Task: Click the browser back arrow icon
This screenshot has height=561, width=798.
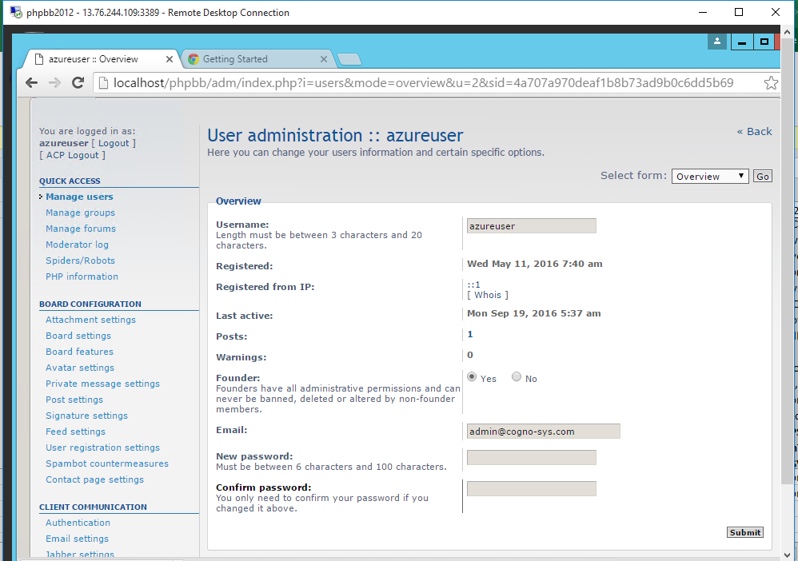Action: [x=31, y=82]
